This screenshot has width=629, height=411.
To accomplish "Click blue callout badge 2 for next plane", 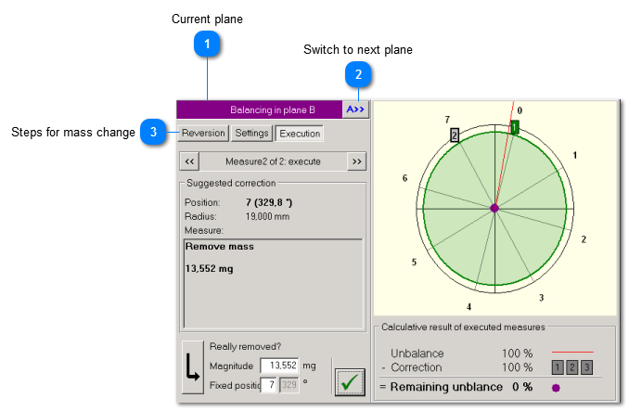I will click(357, 73).
